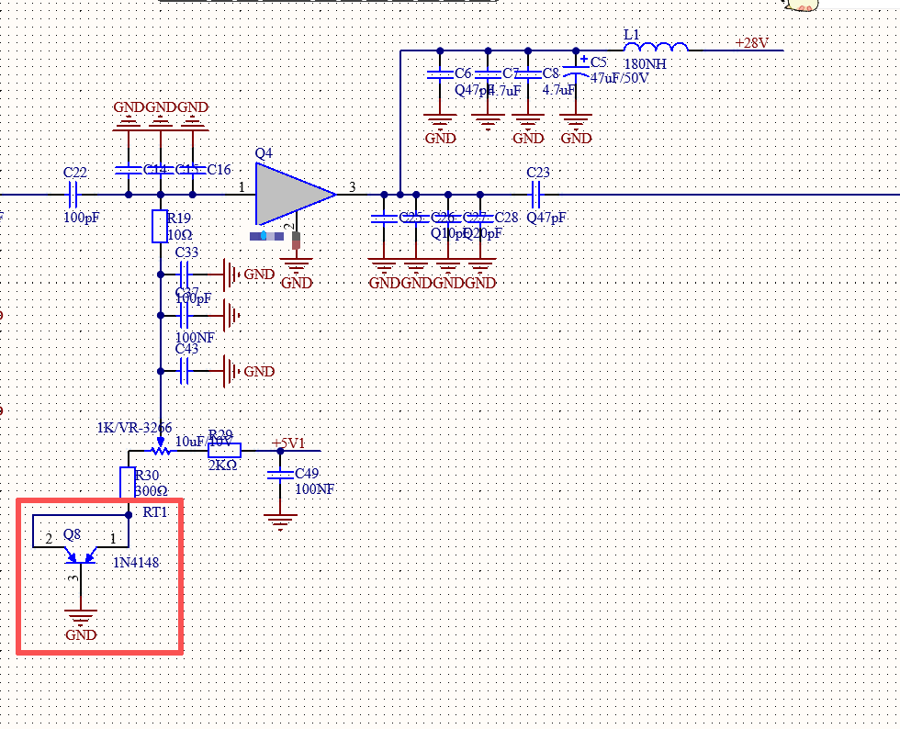Image resolution: width=900 pixels, height=729 pixels.
Task: Click the RT1 designator label
Action: click(155, 512)
